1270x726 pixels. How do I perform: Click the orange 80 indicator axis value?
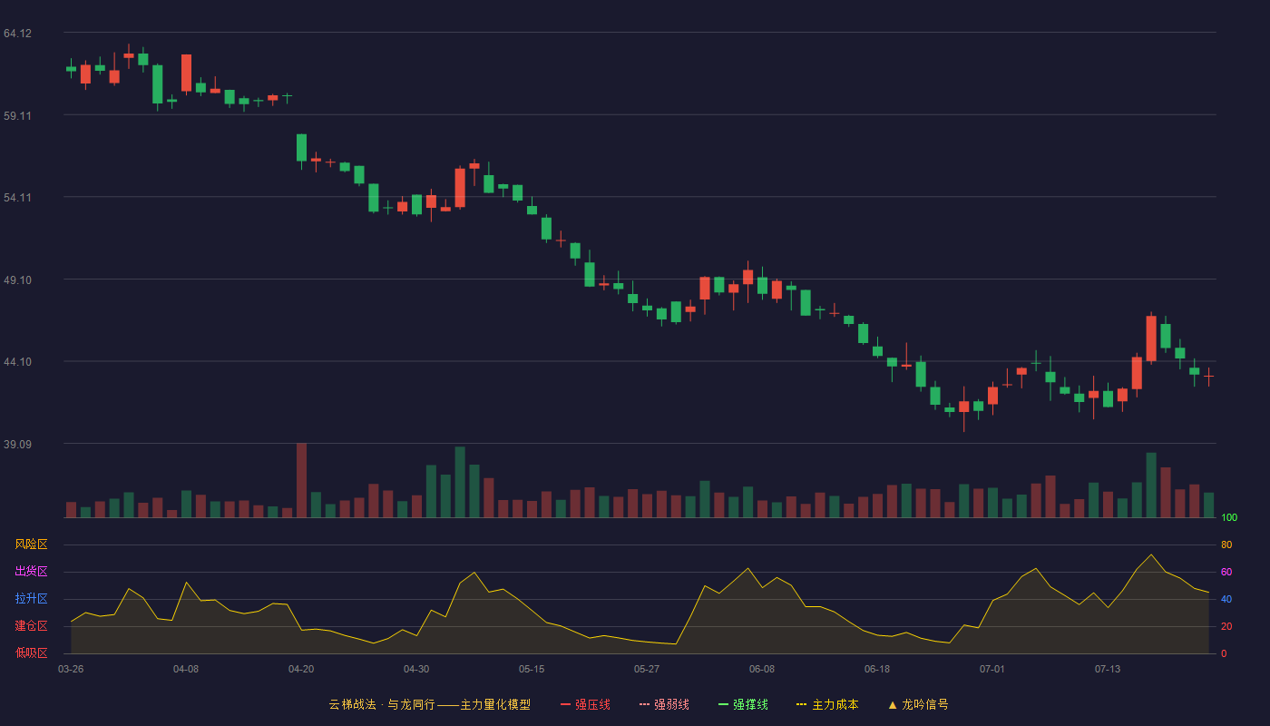1226,544
